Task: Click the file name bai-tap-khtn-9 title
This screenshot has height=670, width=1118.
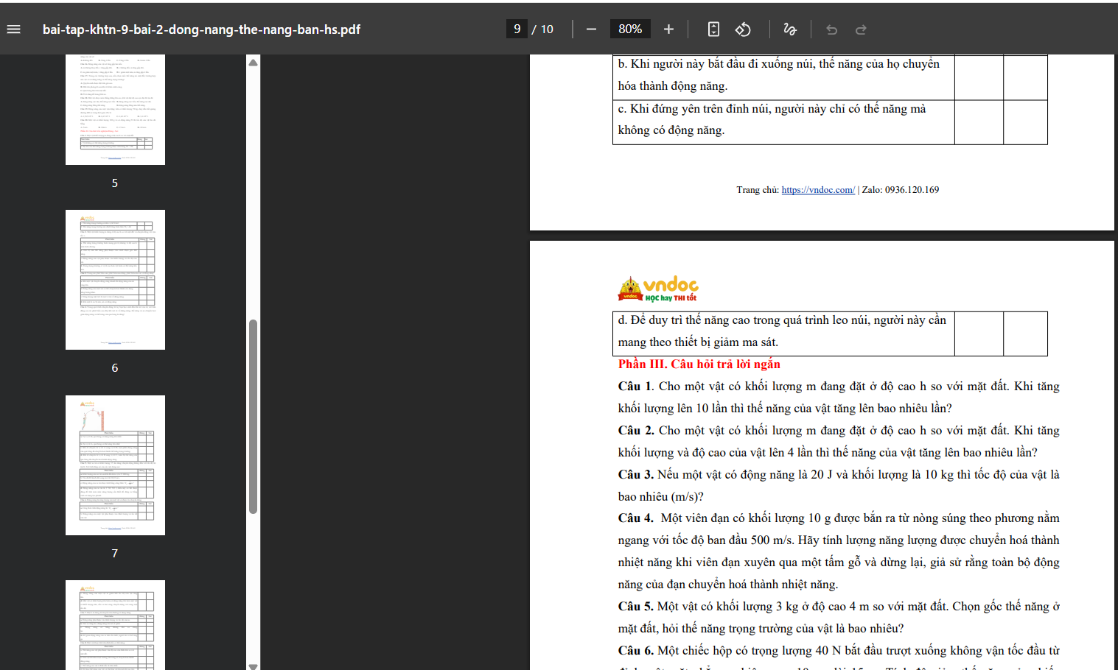Action: (x=201, y=29)
